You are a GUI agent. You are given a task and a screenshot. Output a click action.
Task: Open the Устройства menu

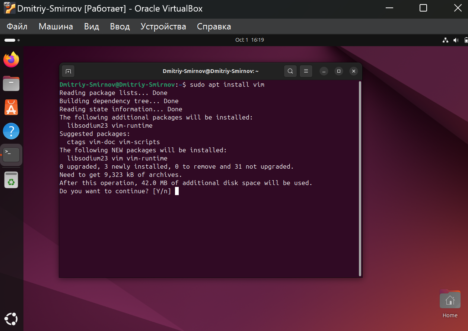pyautogui.click(x=163, y=26)
